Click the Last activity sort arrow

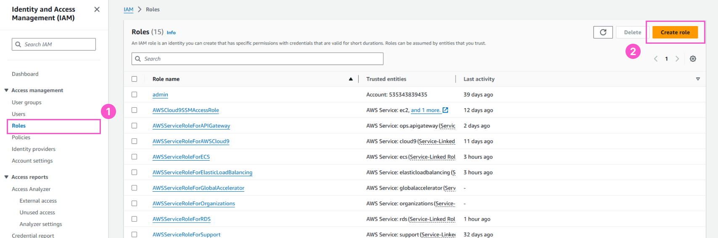(698, 79)
